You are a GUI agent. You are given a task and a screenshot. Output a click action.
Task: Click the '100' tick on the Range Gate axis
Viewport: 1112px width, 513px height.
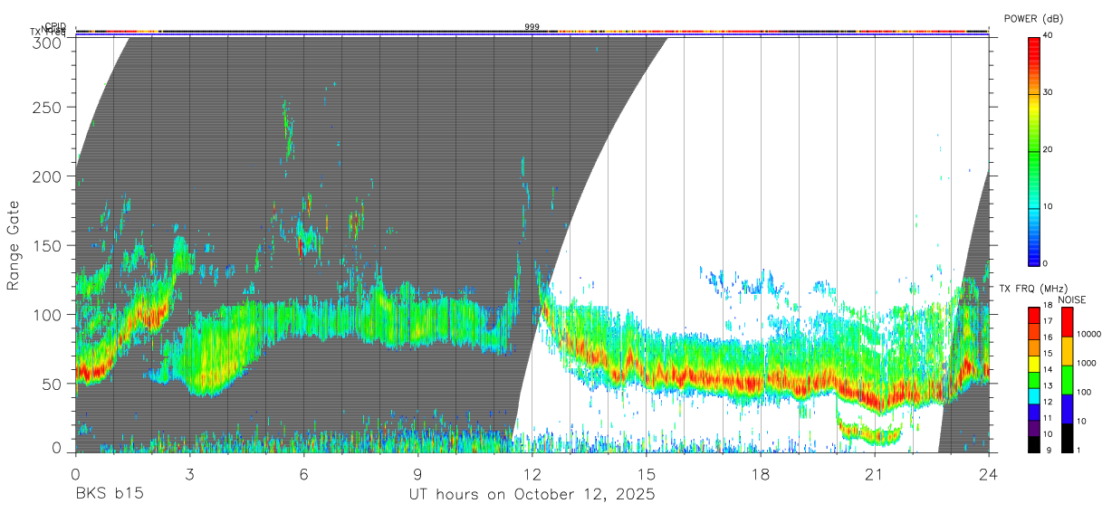point(48,315)
